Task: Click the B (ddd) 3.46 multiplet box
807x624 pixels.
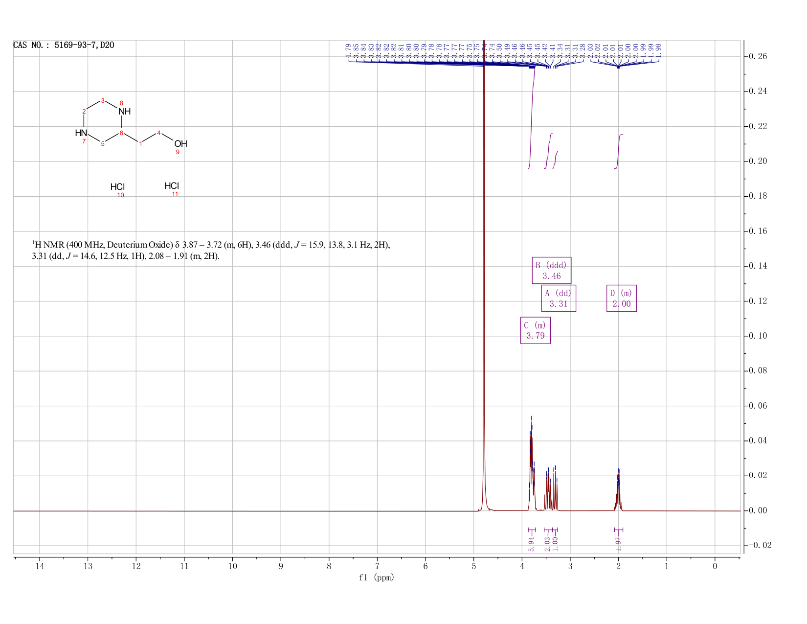Action: tap(551, 271)
